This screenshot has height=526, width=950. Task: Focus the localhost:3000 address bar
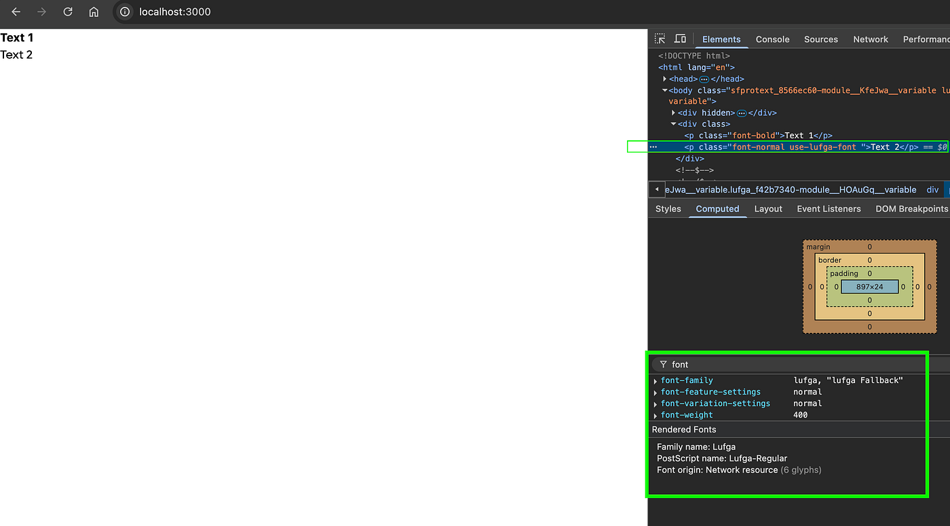point(175,12)
